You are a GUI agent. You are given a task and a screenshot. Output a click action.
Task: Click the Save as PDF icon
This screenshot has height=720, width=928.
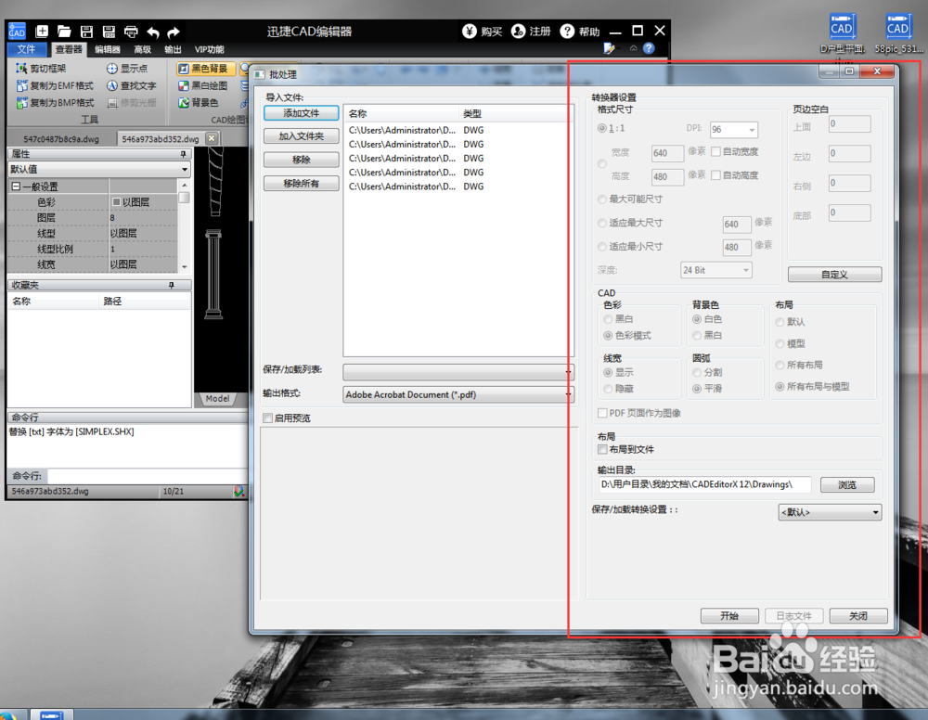pyautogui.click(x=109, y=32)
